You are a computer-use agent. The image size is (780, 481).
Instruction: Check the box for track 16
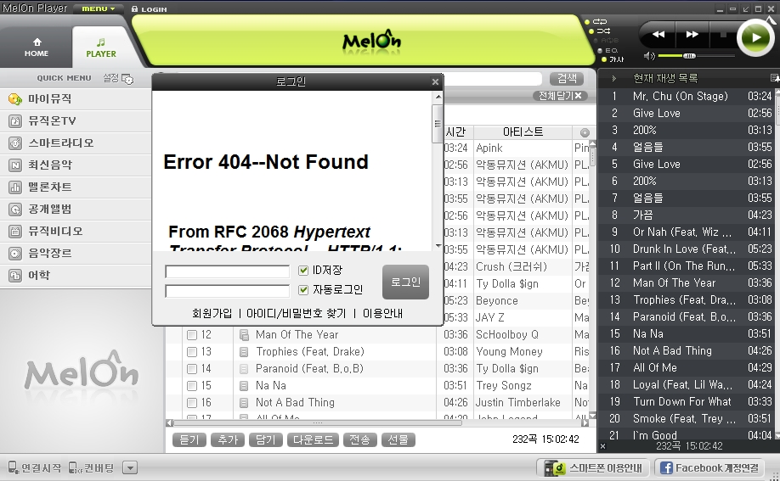coord(191,402)
